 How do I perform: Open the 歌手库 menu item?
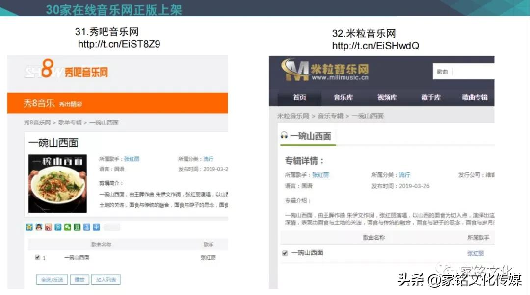point(430,98)
